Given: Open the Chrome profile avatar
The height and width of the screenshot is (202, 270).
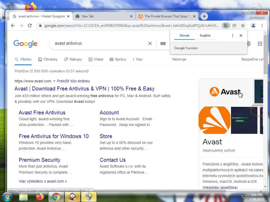Looking at the screenshot, I should click(253, 26).
